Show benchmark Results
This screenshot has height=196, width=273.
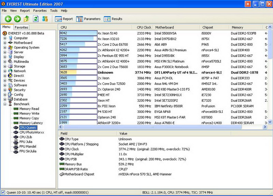tap(113, 19)
